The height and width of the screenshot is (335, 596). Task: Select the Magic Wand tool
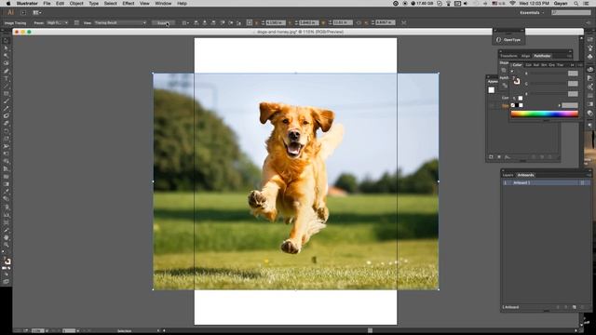point(7,56)
